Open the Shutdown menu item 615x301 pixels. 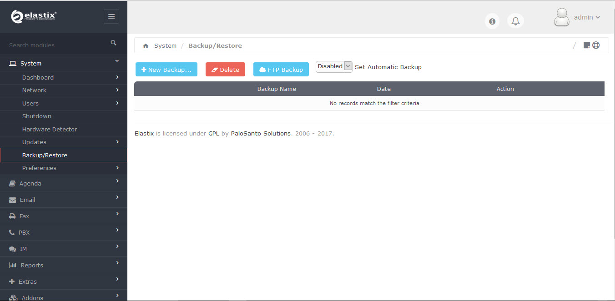click(64, 116)
